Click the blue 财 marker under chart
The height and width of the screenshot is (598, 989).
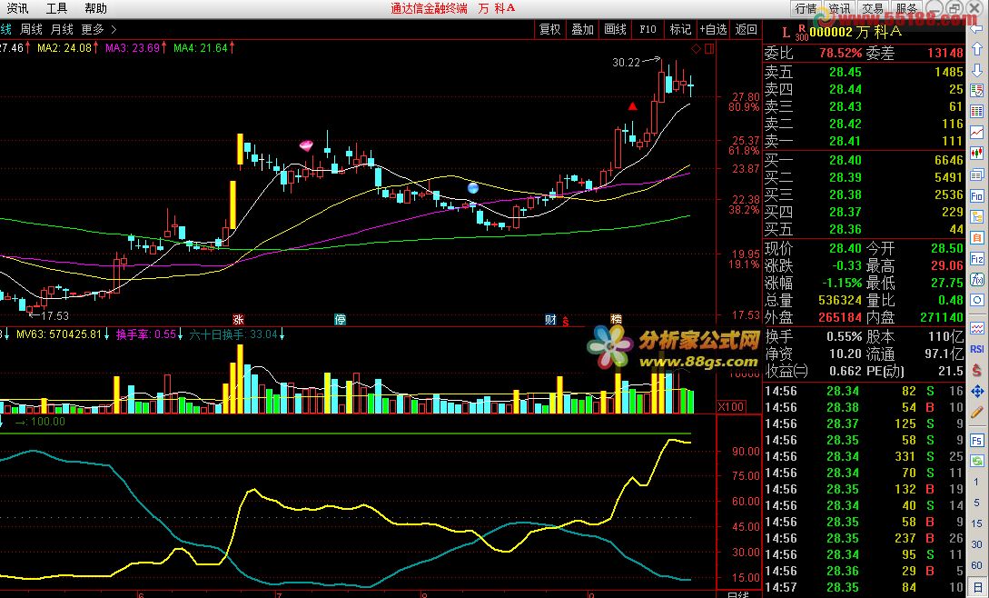550,320
